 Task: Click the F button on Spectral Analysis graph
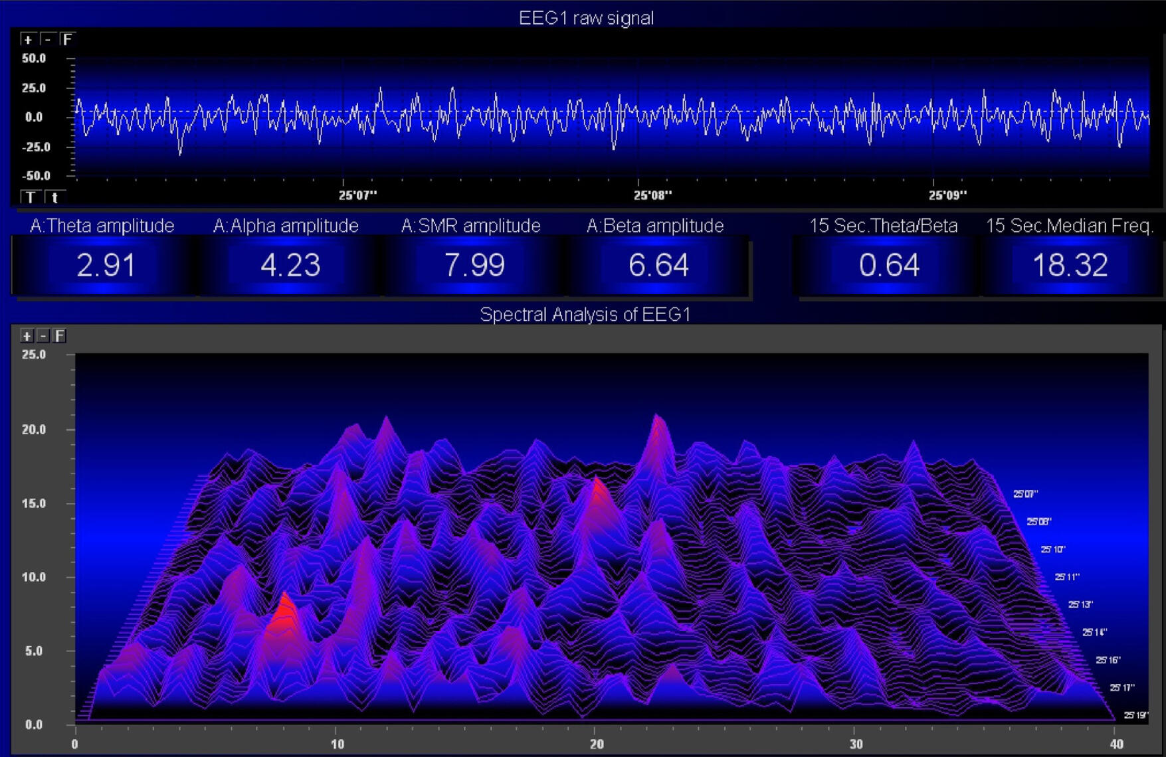[x=60, y=336]
